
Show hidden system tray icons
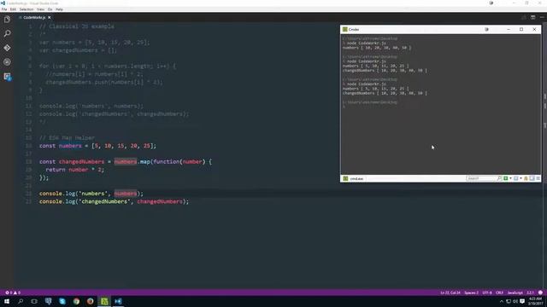click(x=502, y=301)
